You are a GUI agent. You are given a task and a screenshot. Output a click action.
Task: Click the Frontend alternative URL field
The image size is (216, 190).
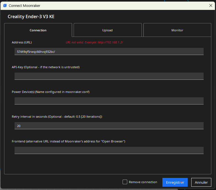pyautogui.click(x=109, y=150)
